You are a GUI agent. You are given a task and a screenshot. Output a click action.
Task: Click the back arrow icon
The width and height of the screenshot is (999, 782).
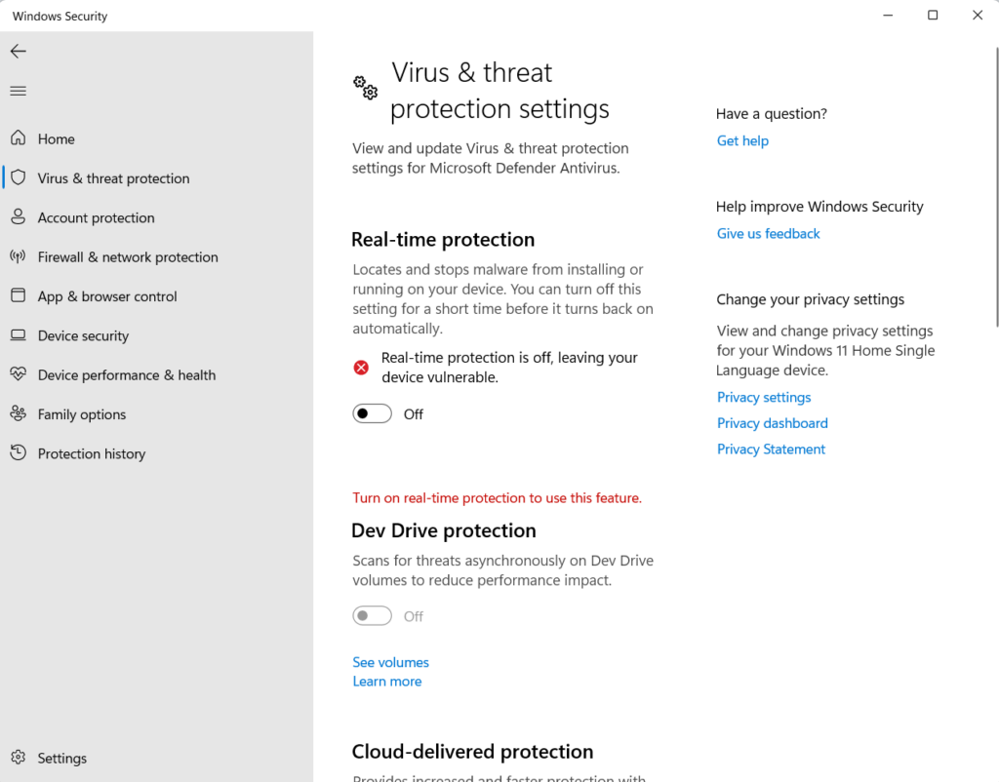point(18,52)
